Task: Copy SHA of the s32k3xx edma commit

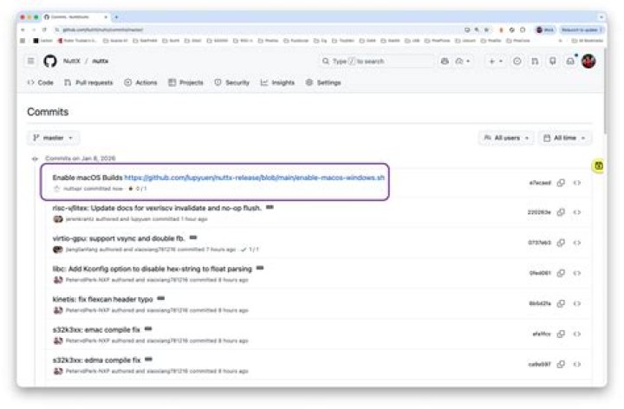Action: point(561,364)
